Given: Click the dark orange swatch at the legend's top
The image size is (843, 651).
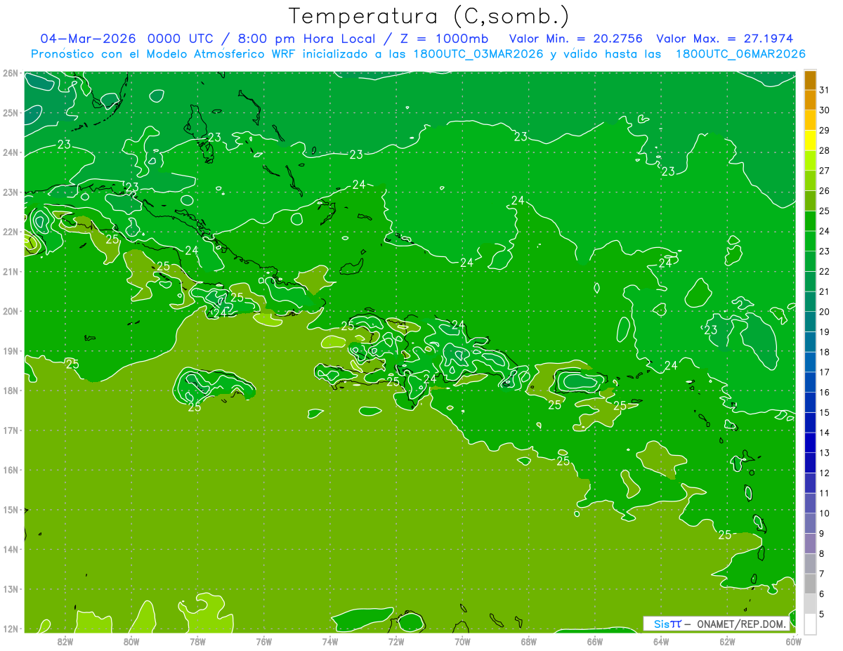Looking at the screenshot, I should pos(810,80).
